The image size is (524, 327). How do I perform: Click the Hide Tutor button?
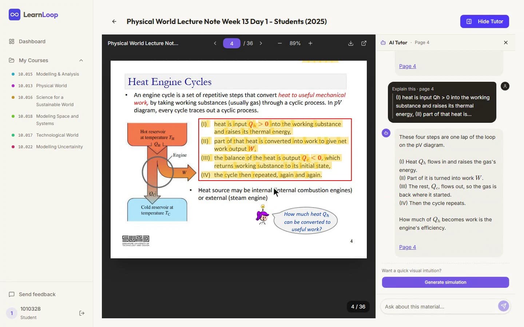484,21
